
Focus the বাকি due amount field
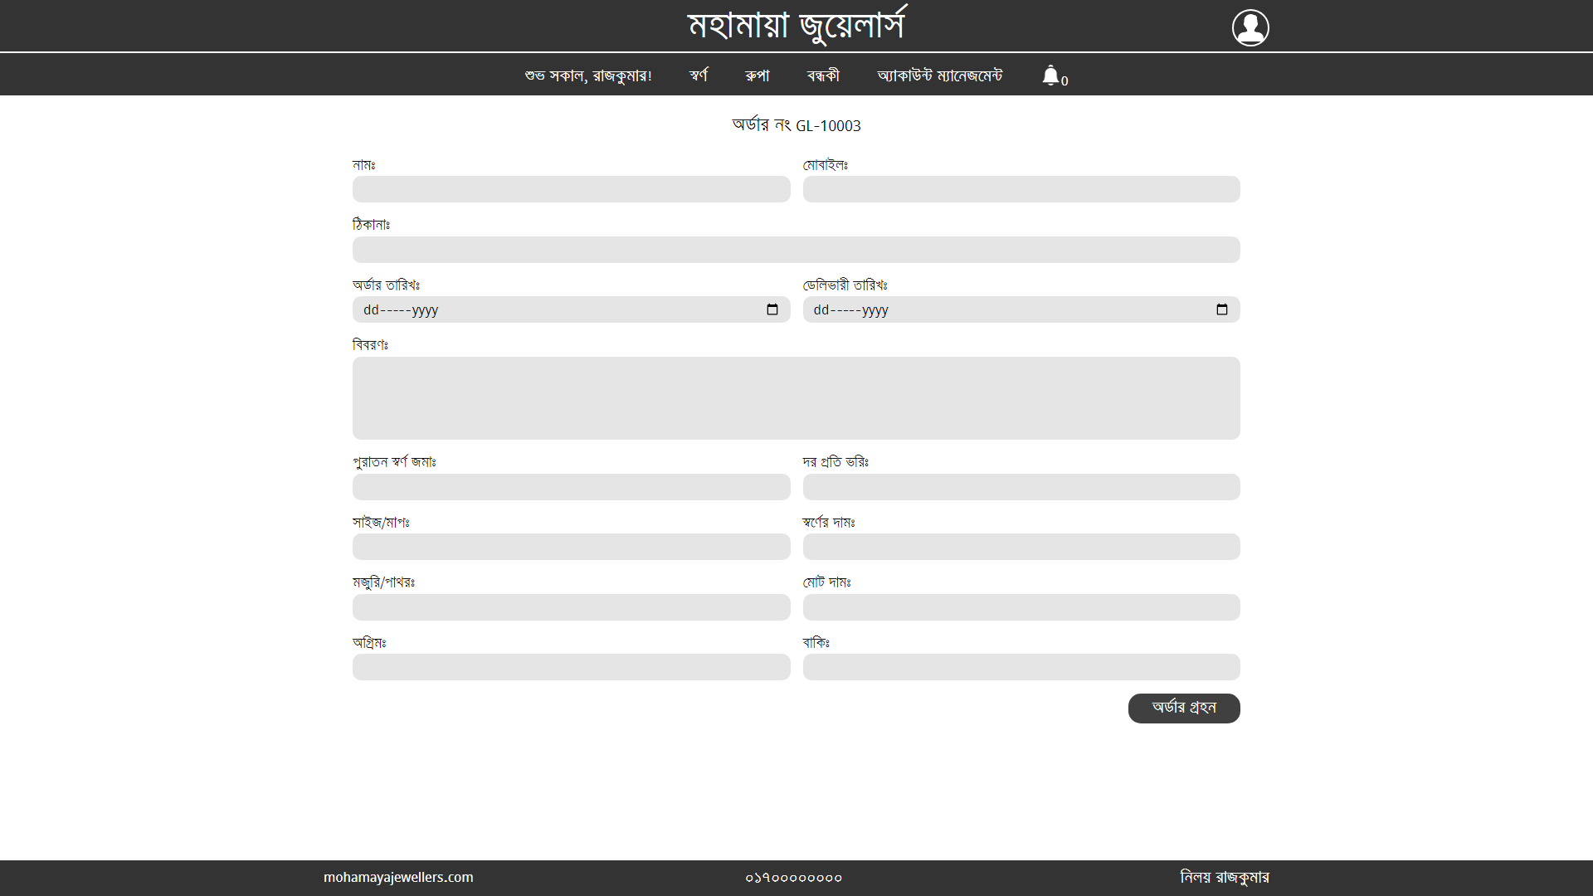(x=1021, y=667)
